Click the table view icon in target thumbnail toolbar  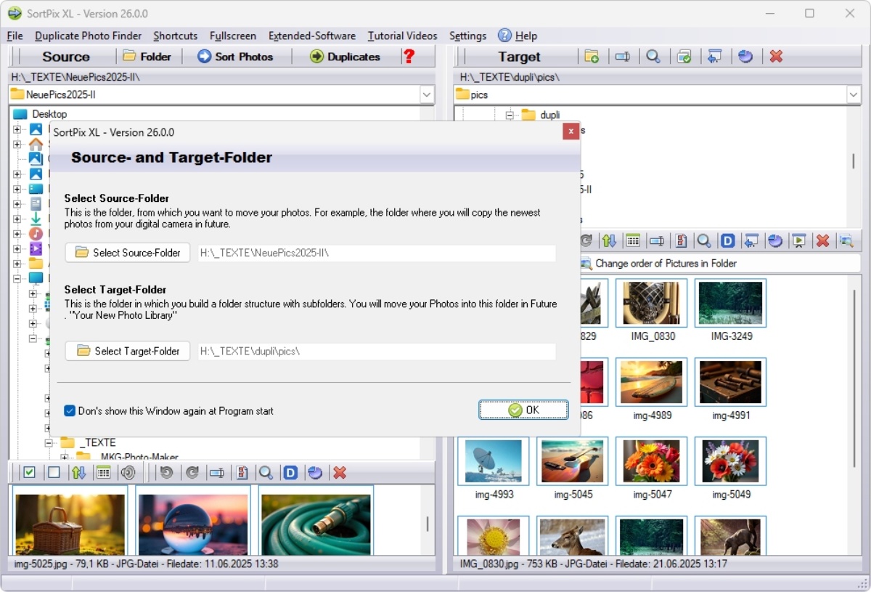click(x=633, y=240)
